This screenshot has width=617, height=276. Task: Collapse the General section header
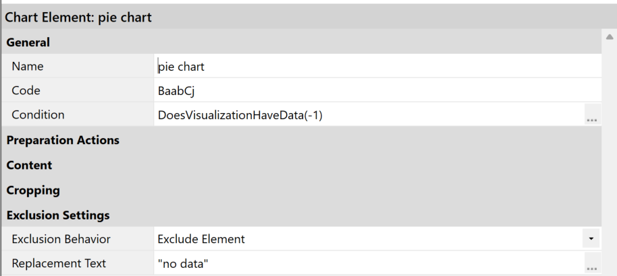click(28, 42)
